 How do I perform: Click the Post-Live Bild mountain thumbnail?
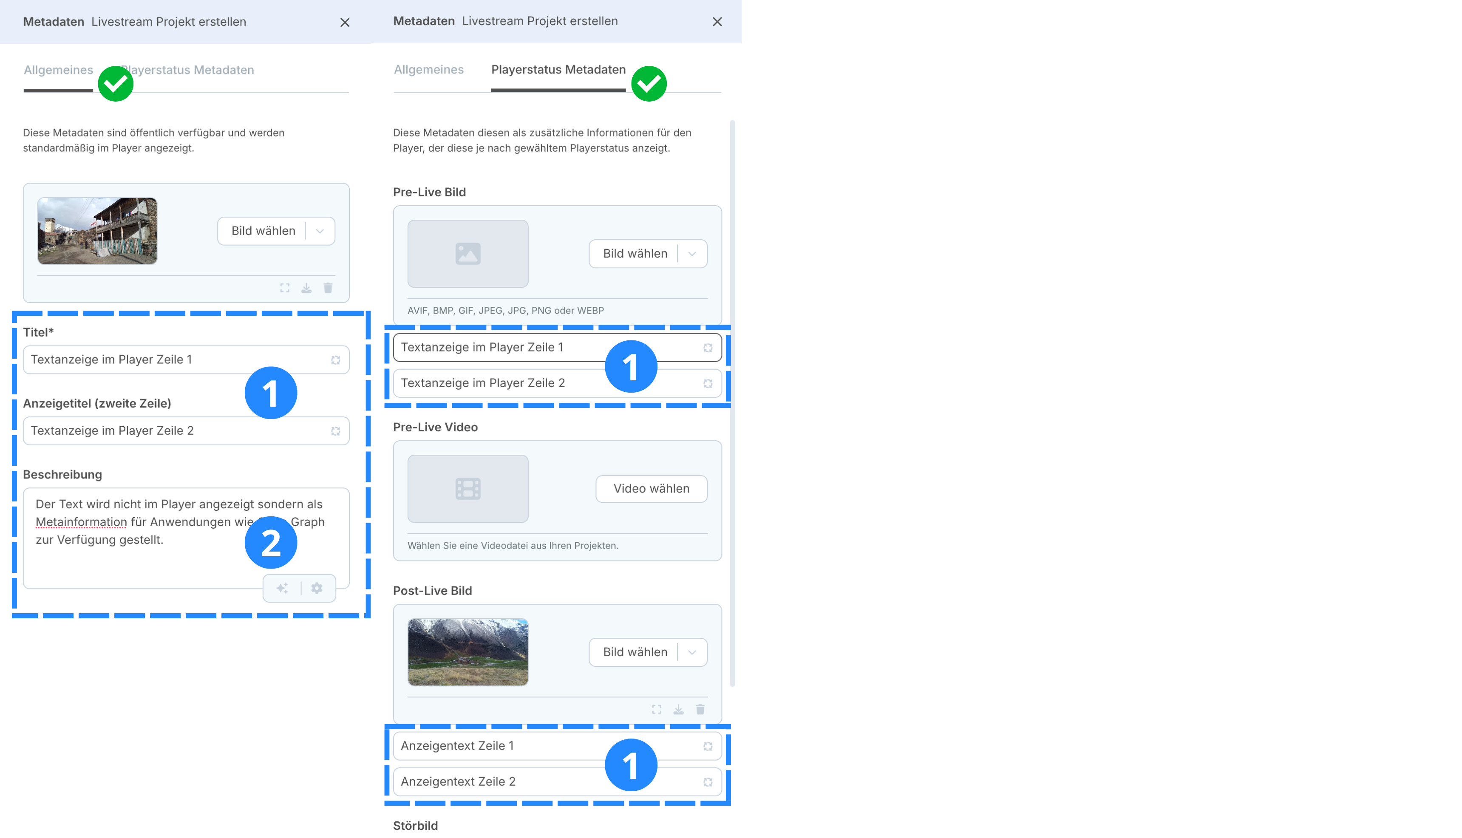click(x=467, y=652)
